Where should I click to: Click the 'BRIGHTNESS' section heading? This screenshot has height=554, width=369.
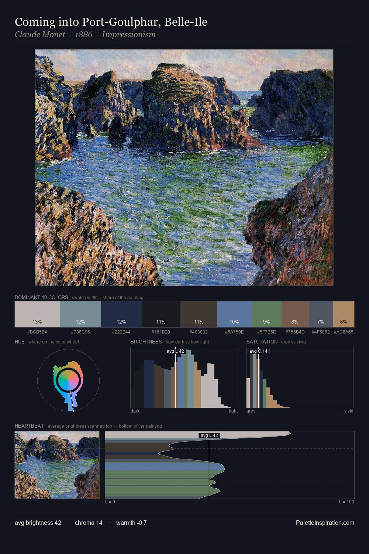point(146,342)
